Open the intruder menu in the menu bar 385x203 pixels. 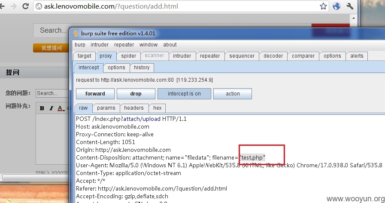100,45
